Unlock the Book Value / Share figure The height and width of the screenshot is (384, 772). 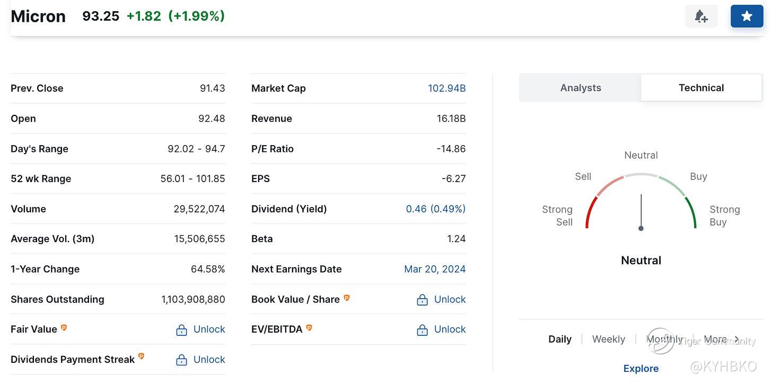(x=450, y=299)
